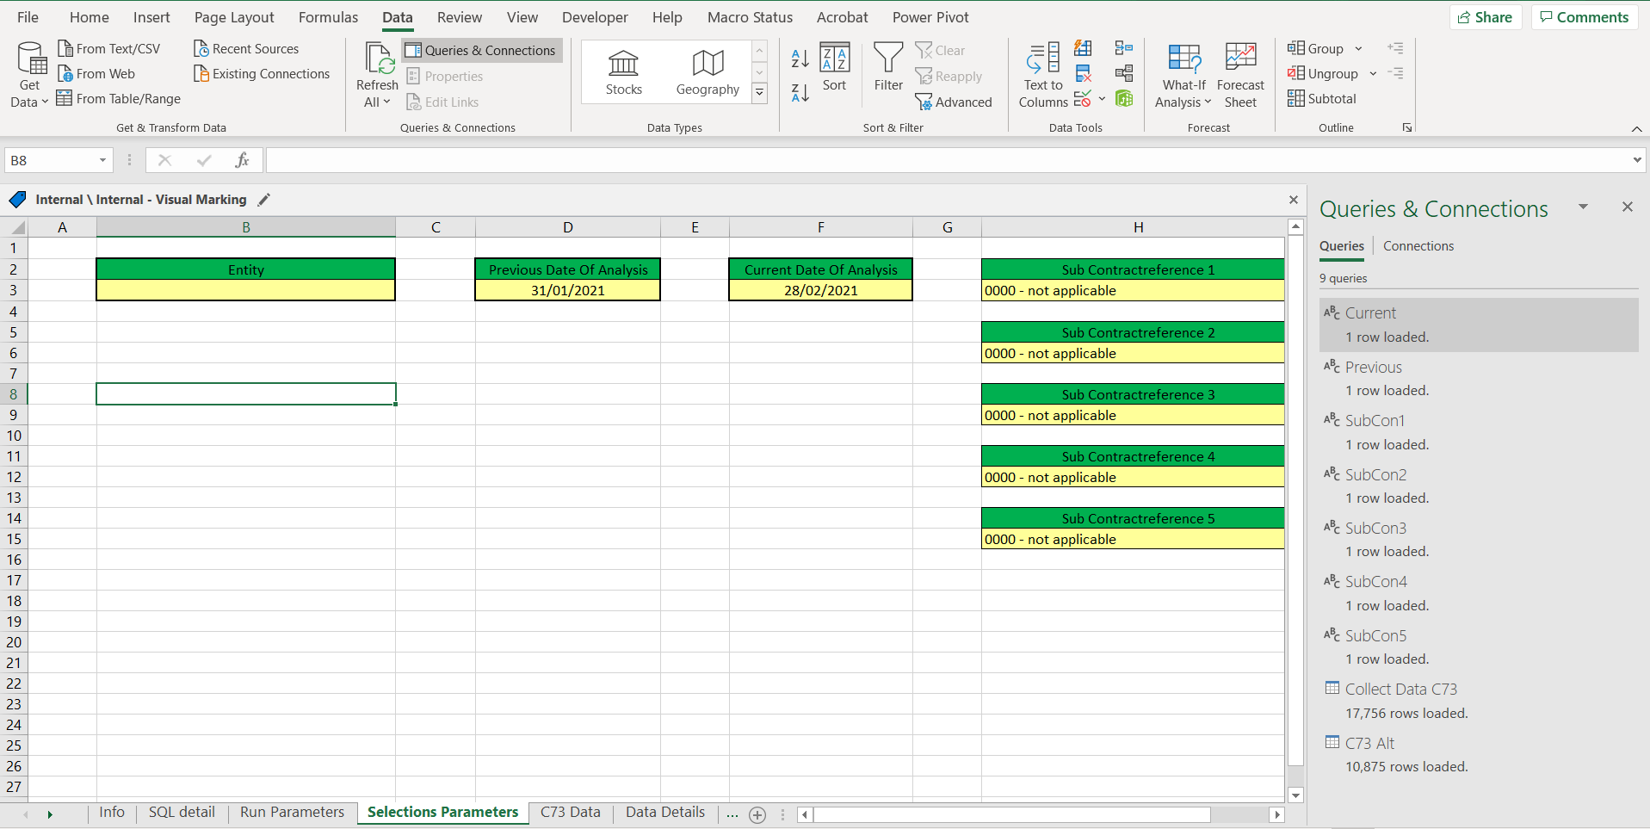Sort A to Z ascending
This screenshot has height=829, width=1650.
click(x=800, y=59)
